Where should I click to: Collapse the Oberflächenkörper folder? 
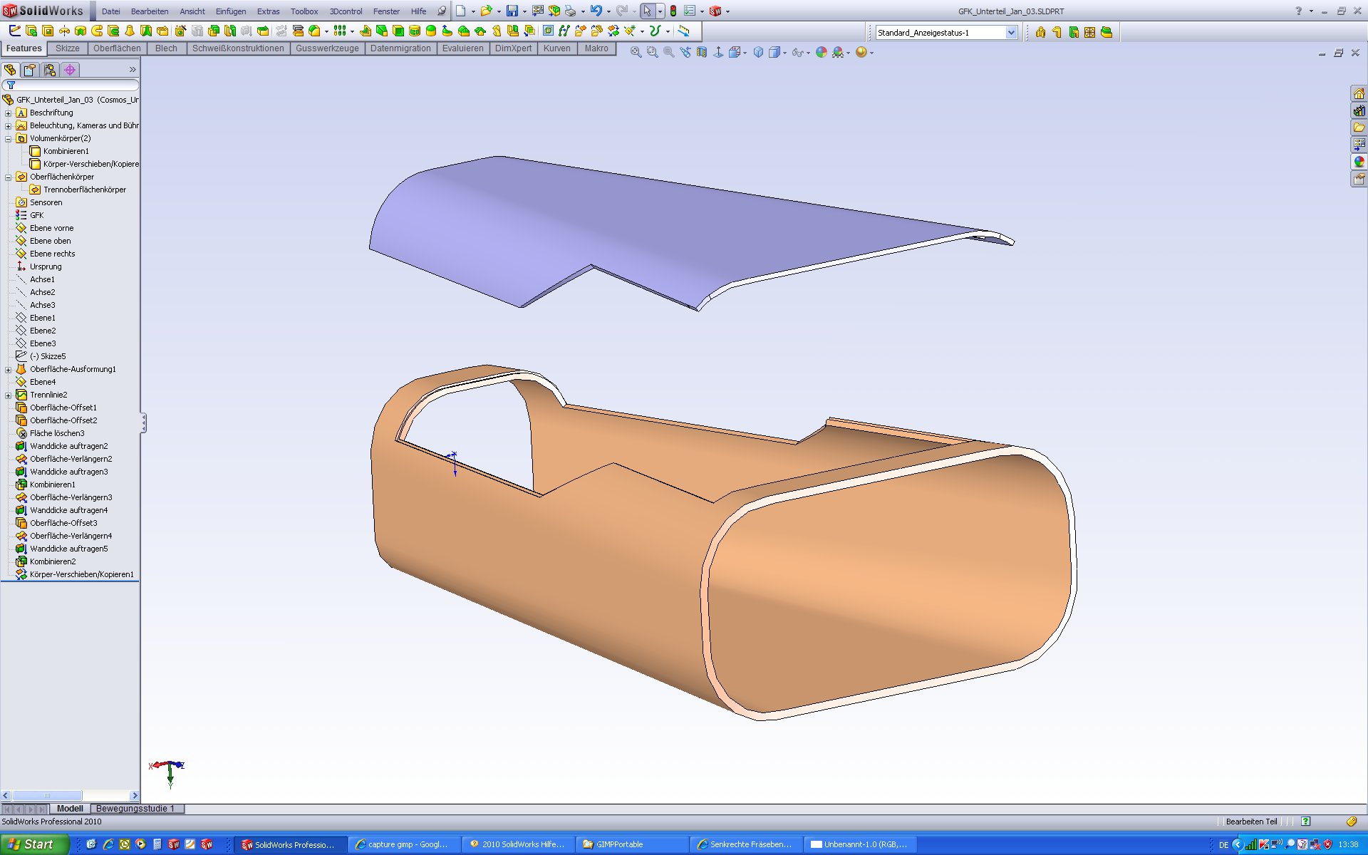pos(8,177)
